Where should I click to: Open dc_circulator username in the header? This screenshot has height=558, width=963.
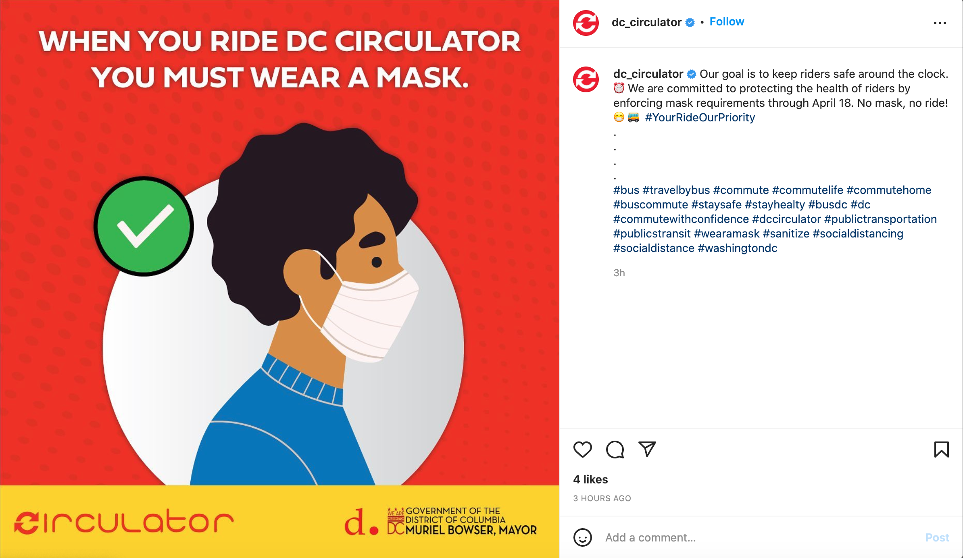click(646, 22)
